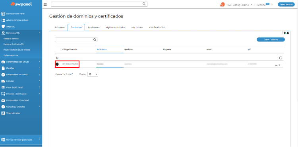Open Video tutoriales via its icon
The image size is (298, 147).
3,113
